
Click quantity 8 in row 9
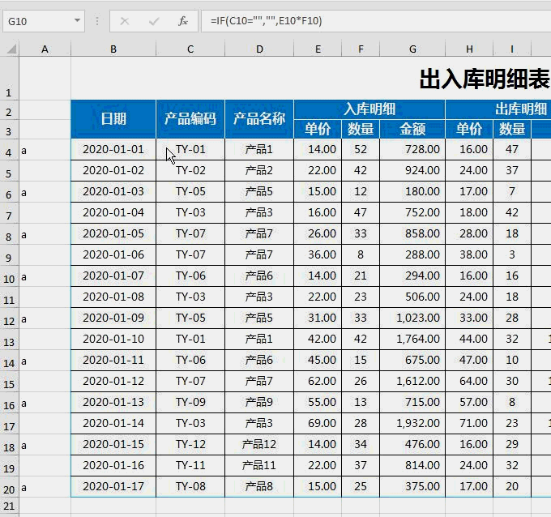(x=361, y=254)
